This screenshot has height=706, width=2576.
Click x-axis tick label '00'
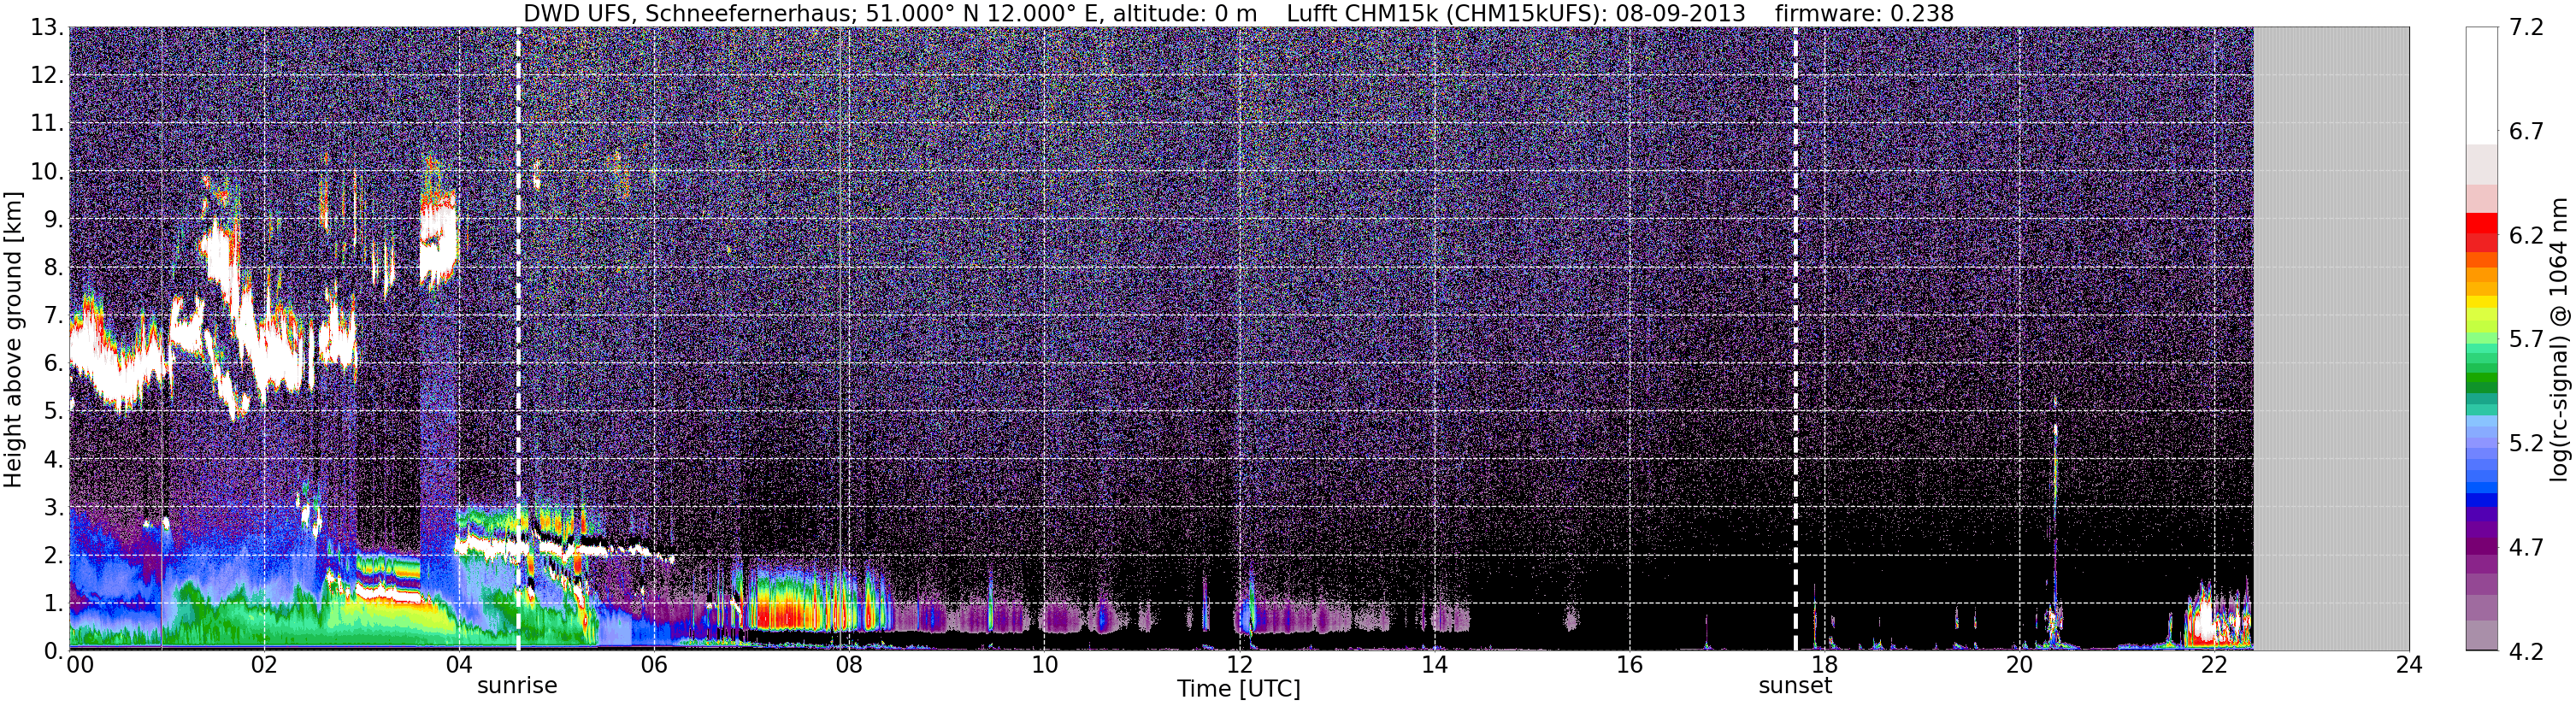(x=80, y=665)
